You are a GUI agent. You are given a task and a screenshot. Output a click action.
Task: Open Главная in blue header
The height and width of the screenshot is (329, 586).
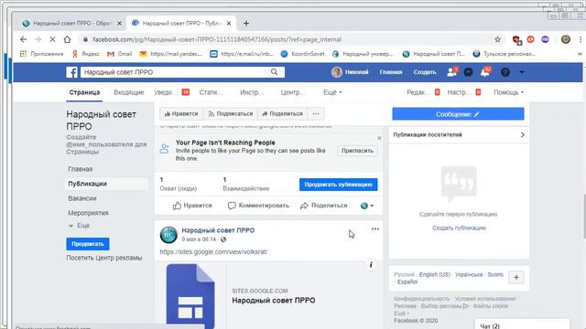point(391,72)
